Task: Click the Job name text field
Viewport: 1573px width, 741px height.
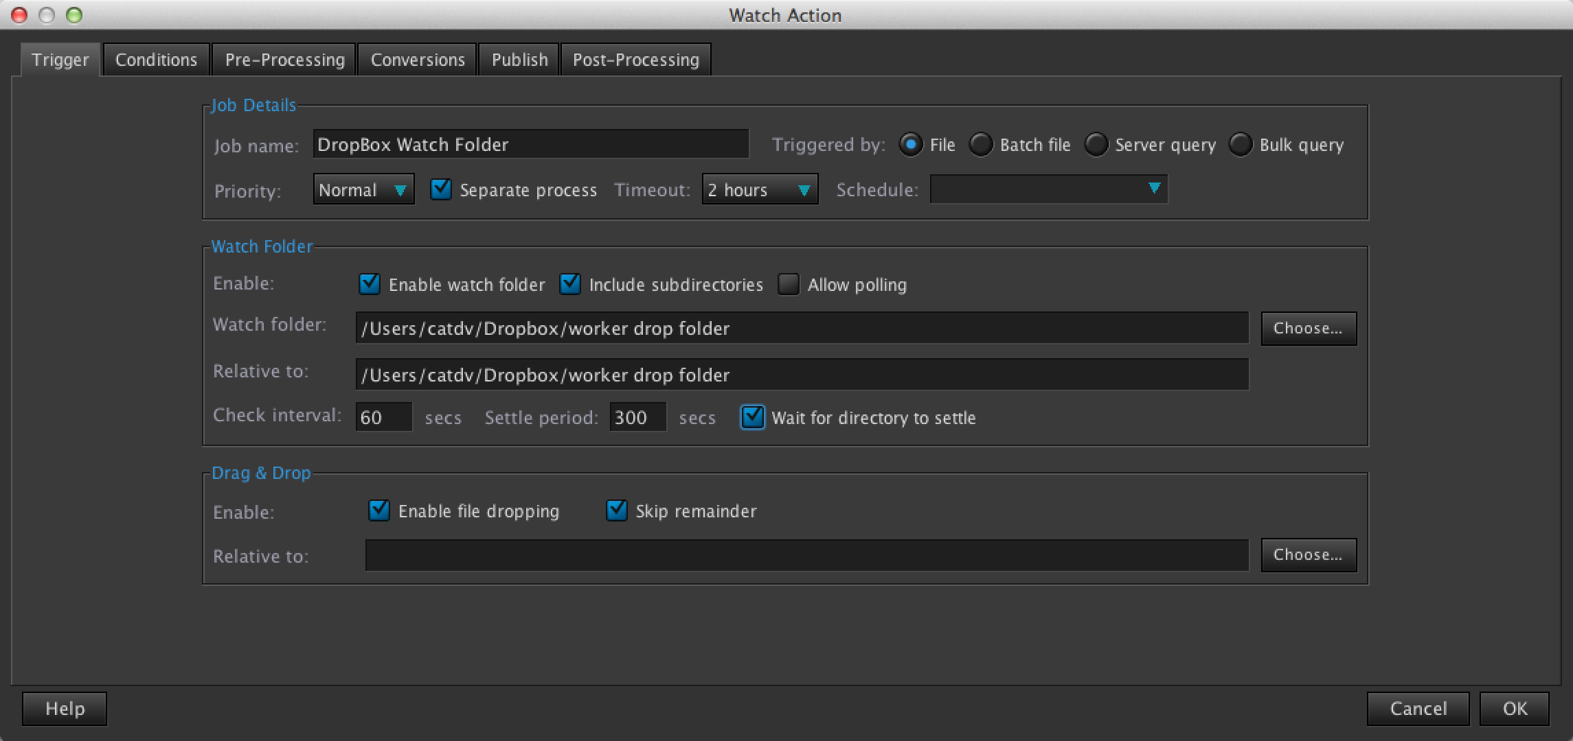Action: tap(530, 145)
